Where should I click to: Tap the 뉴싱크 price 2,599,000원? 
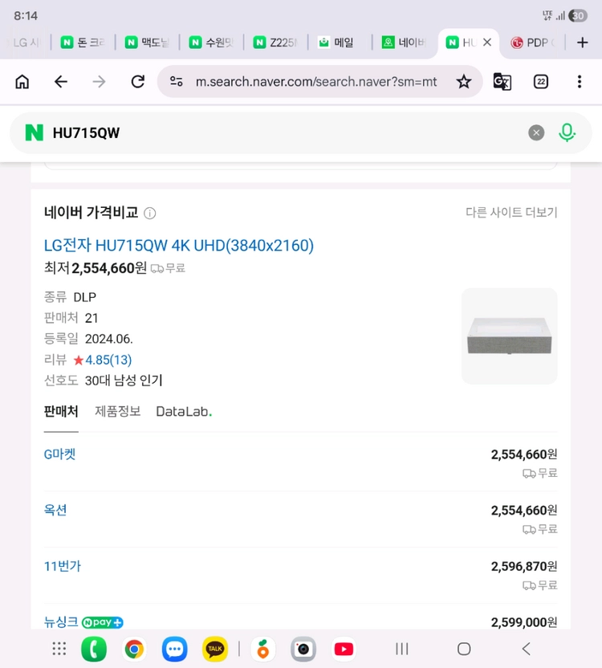tap(524, 622)
